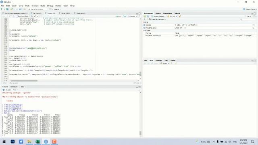258x145 pixels.
Task: Expand the Data1 object in Environment
Action: point(144,25)
